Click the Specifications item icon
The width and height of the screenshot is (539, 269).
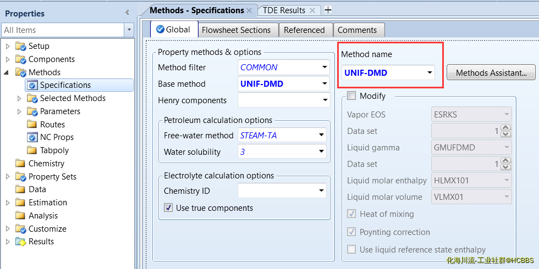click(x=32, y=85)
